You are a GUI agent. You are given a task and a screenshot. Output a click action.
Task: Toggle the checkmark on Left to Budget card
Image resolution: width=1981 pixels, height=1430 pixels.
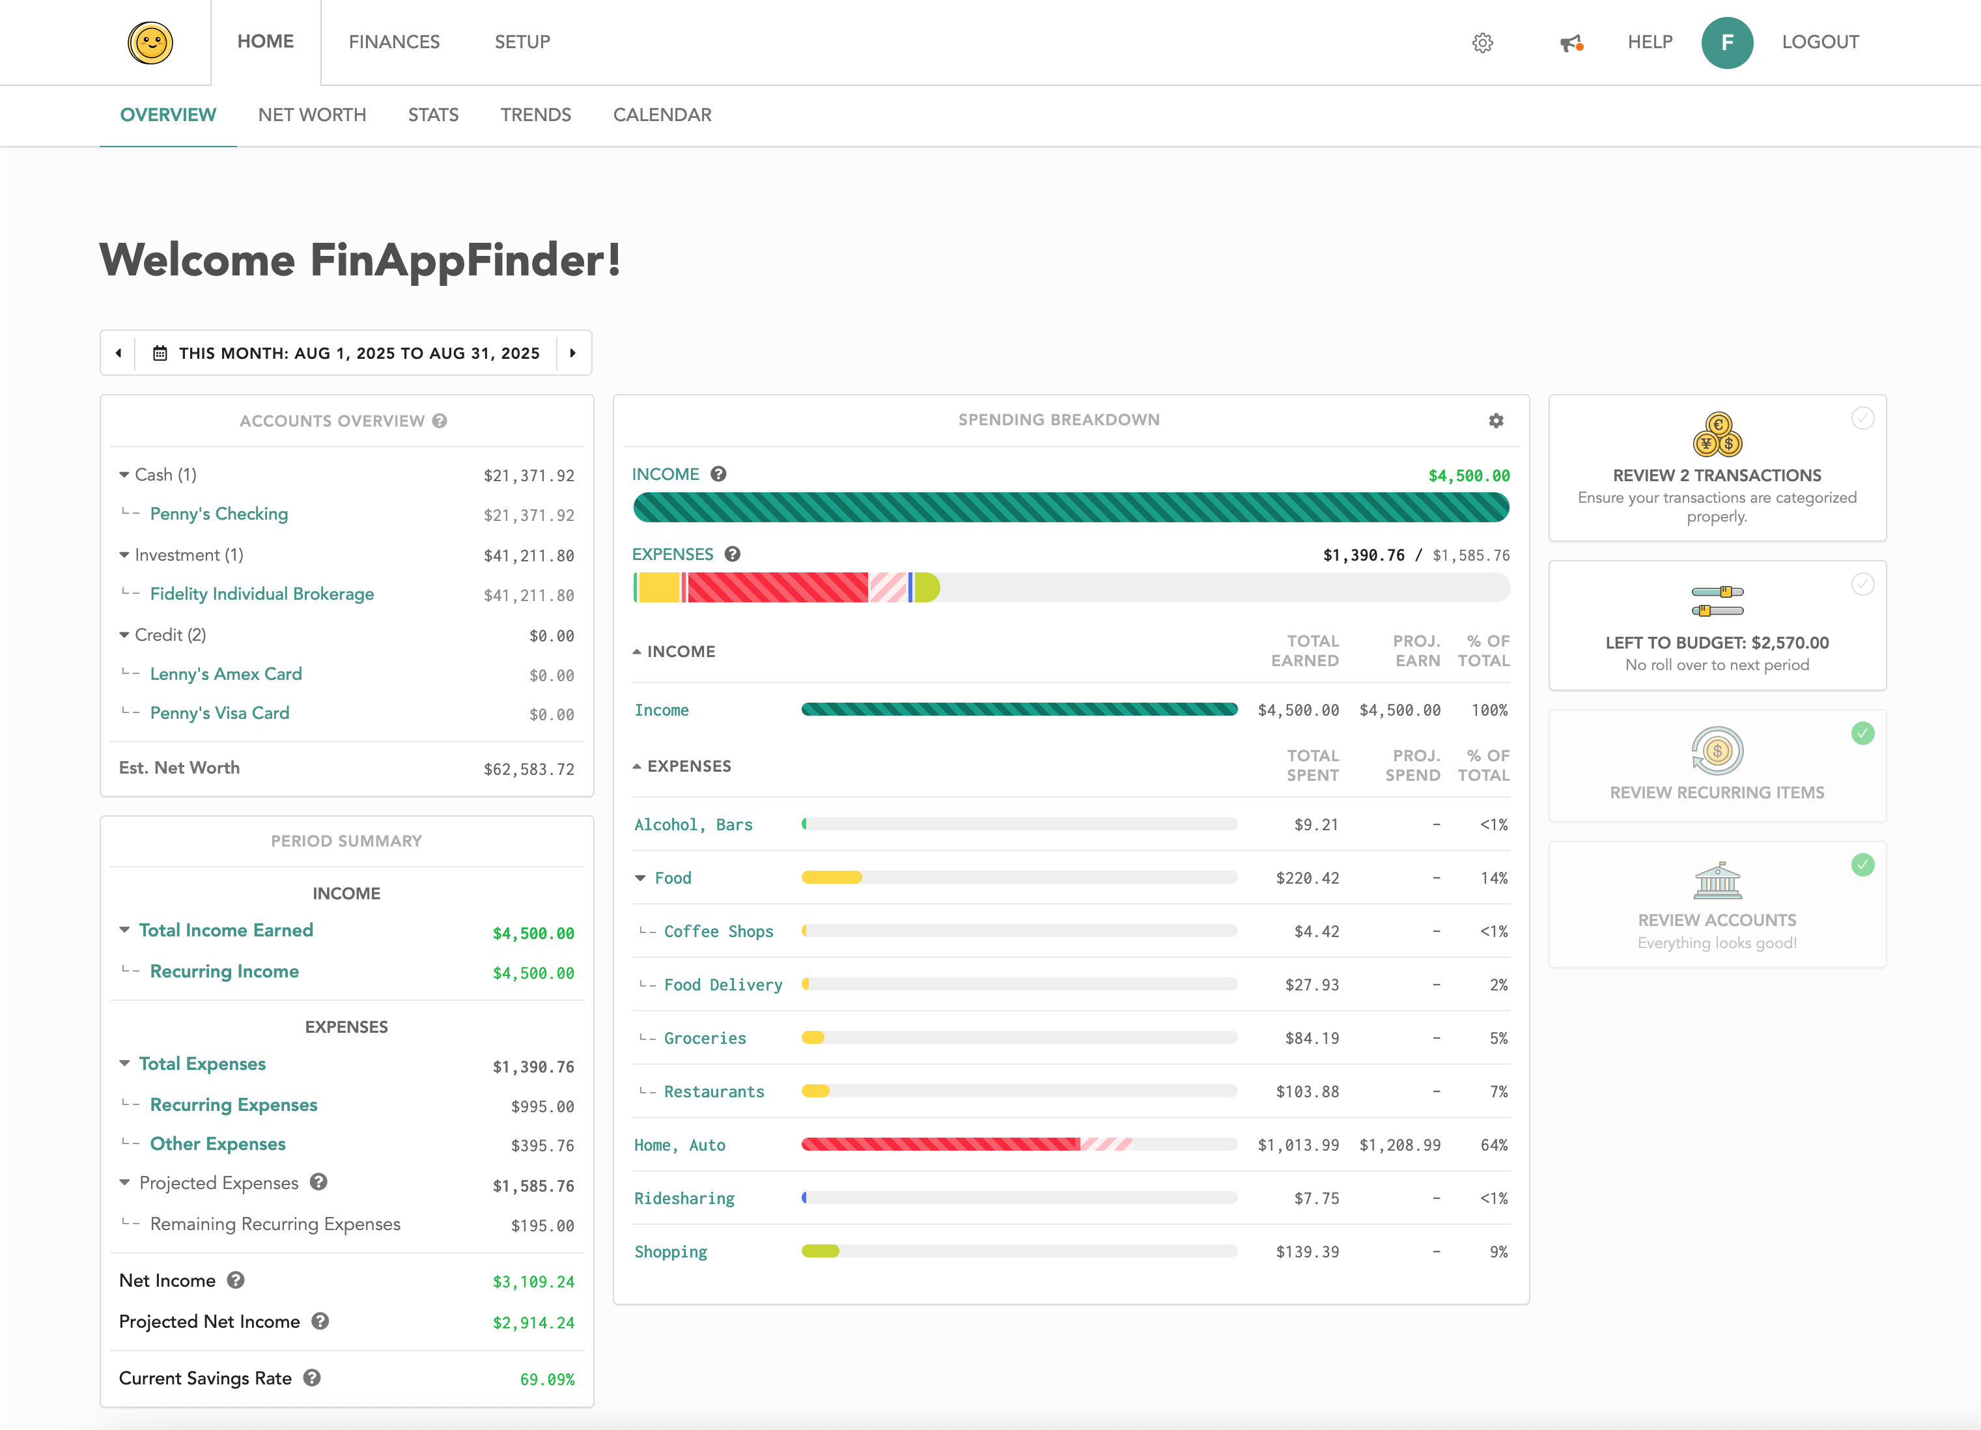[1863, 584]
